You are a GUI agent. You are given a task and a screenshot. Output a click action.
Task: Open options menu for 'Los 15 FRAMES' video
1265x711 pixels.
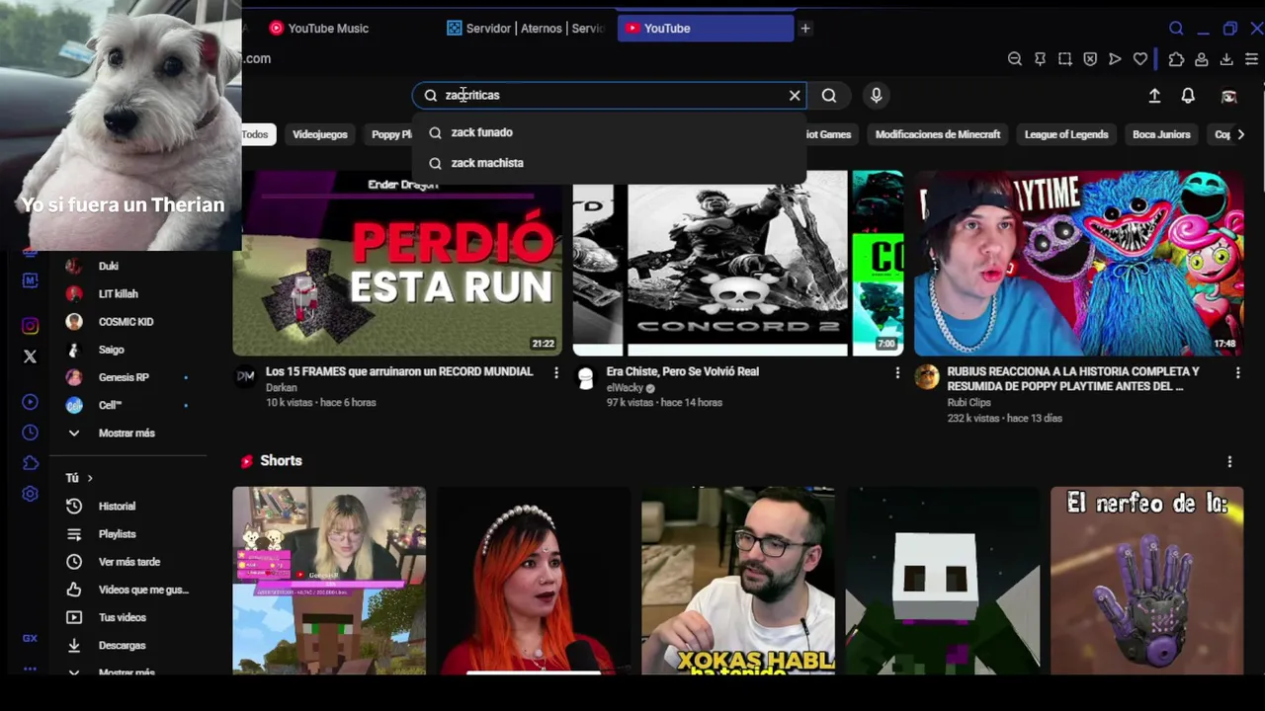(x=556, y=372)
